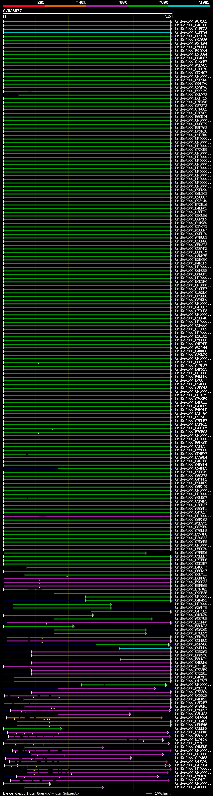The width and height of the screenshot is (213, 796).
Task: Click the red ~20% identity legend segment
Action: 24,6
